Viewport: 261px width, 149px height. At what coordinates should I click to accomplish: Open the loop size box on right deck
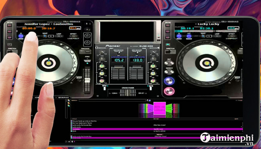209,36
